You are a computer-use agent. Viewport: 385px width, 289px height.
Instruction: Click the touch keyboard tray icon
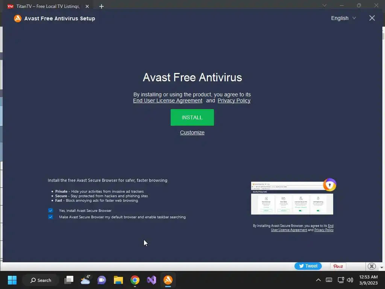[329, 280]
